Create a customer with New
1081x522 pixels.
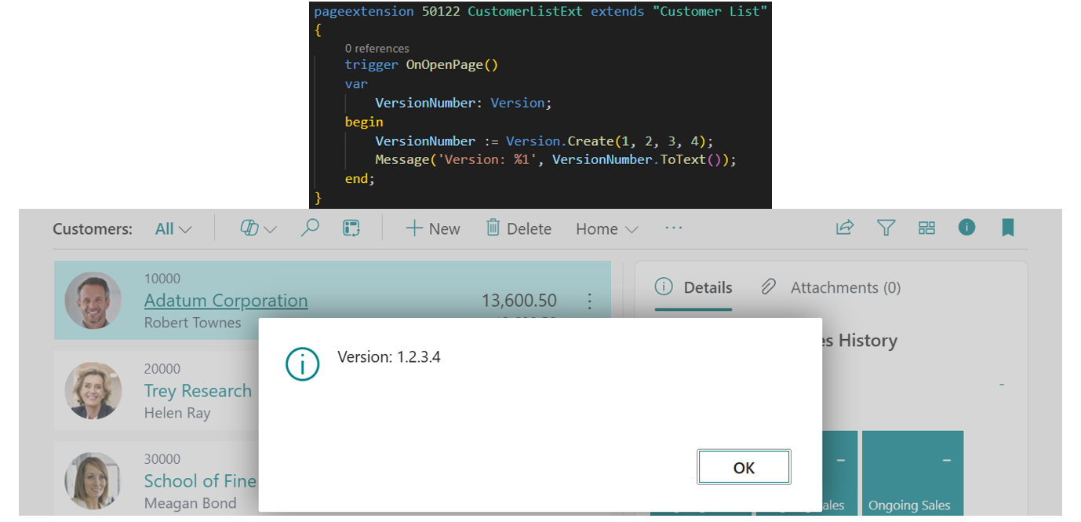tap(432, 228)
